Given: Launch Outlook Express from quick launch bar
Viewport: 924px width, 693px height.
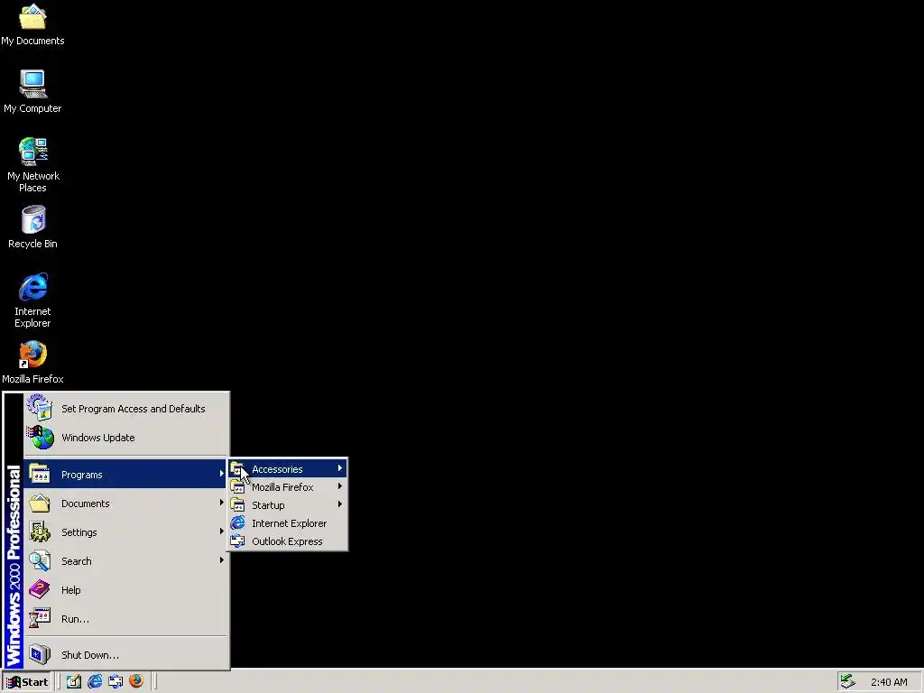Looking at the screenshot, I should 115,681.
